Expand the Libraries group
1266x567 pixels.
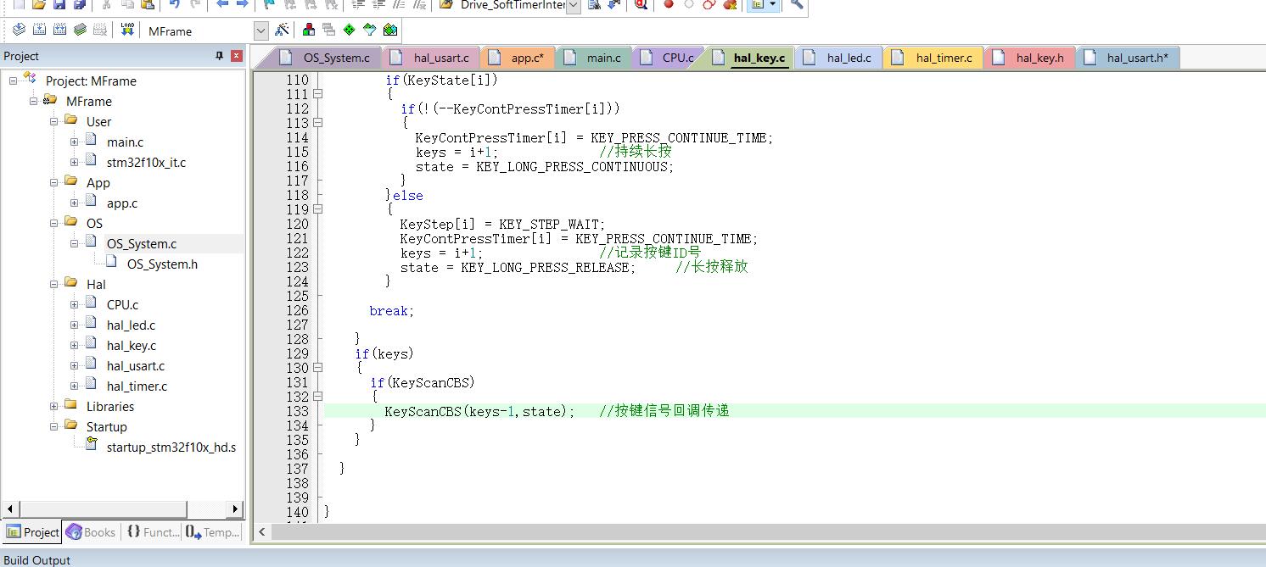tap(53, 406)
